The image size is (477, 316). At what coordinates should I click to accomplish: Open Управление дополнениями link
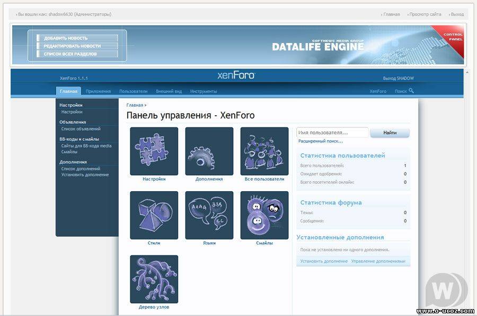point(378,261)
